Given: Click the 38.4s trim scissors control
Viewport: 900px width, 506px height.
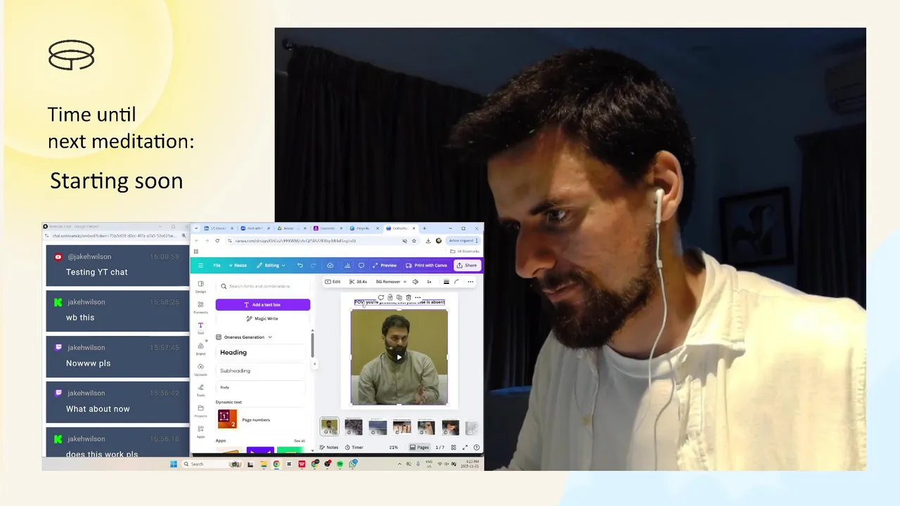Looking at the screenshot, I should (x=359, y=282).
